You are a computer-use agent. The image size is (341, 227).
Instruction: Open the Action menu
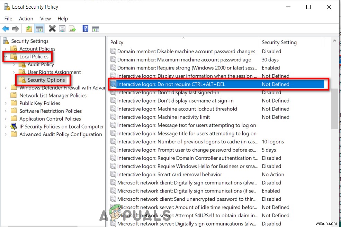[26, 19]
